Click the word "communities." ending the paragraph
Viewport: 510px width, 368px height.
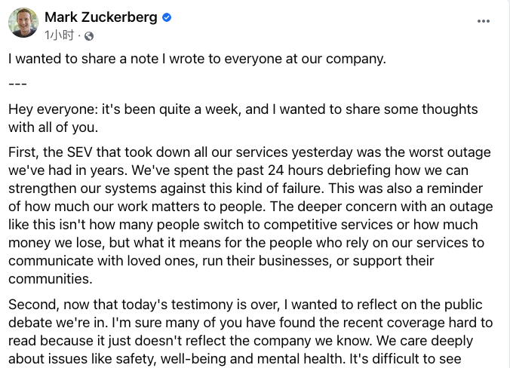click(50, 278)
